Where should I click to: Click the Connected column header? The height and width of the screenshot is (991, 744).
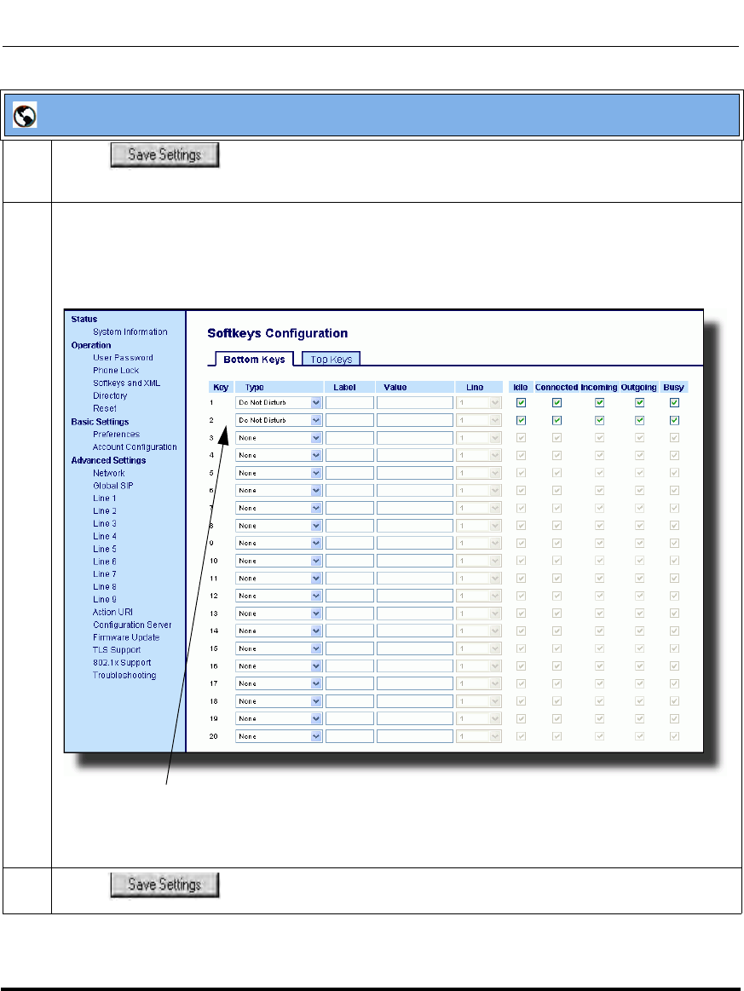tap(557, 388)
